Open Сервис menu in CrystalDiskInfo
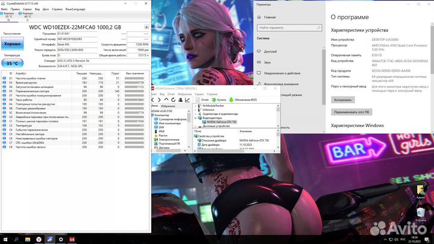 (27, 9)
